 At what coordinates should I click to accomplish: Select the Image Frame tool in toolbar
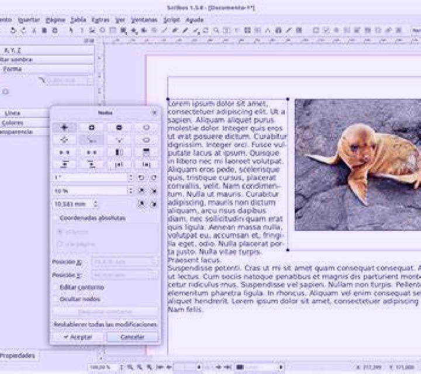click(92, 30)
